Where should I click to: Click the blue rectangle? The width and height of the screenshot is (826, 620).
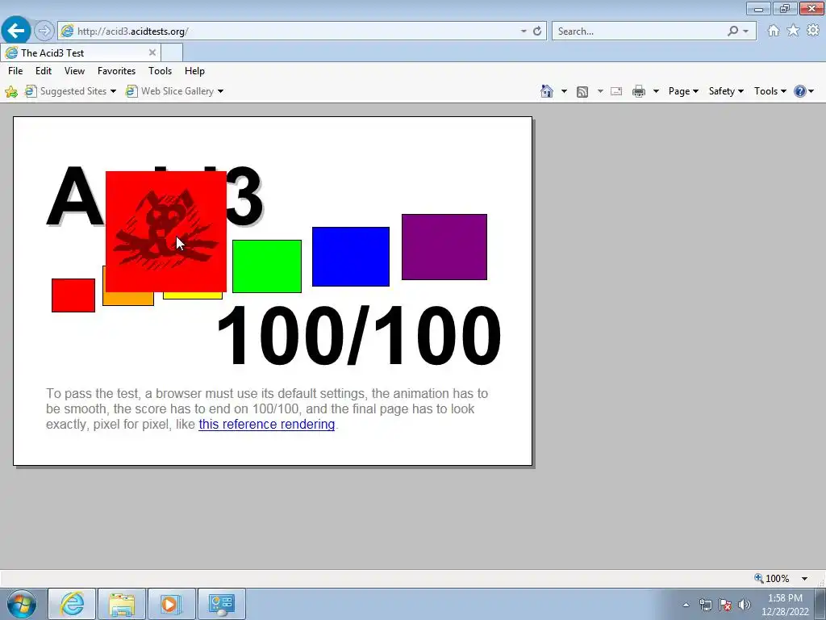[x=351, y=257]
